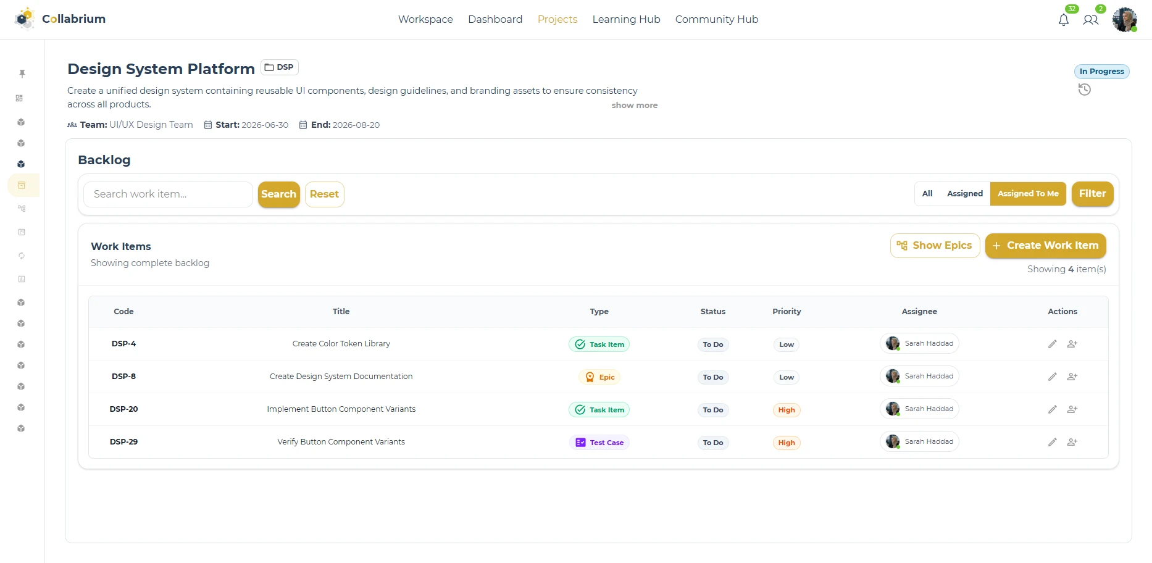1152x563 pixels.
Task: Click the pin icon in the sidebar
Action: [x=22, y=73]
